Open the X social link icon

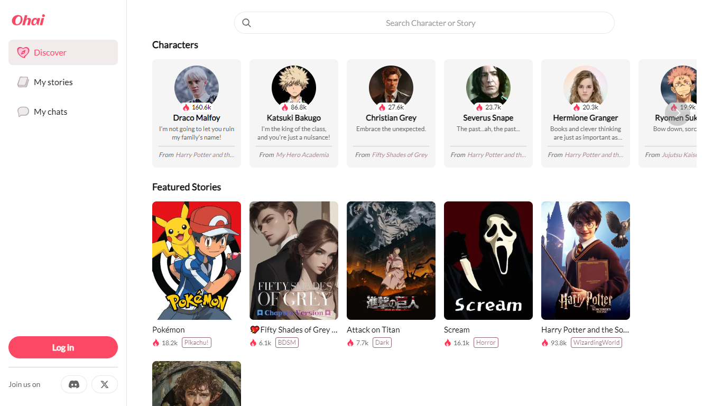click(x=105, y=384)
